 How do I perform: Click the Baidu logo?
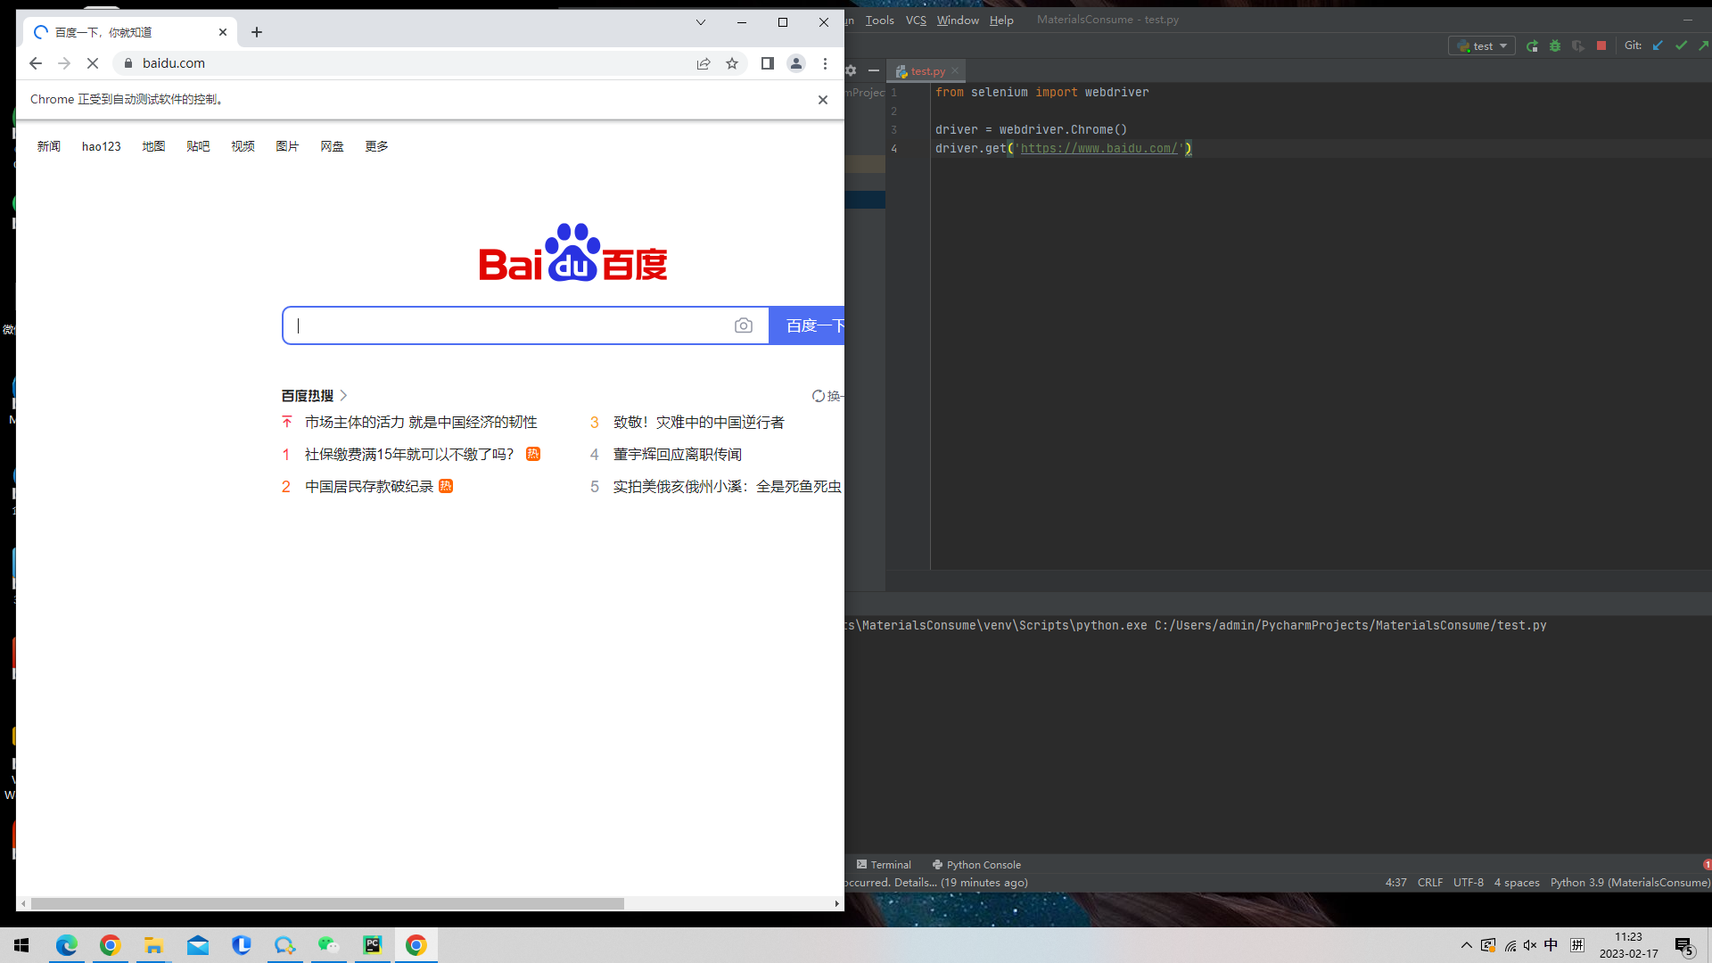point(573,252)
